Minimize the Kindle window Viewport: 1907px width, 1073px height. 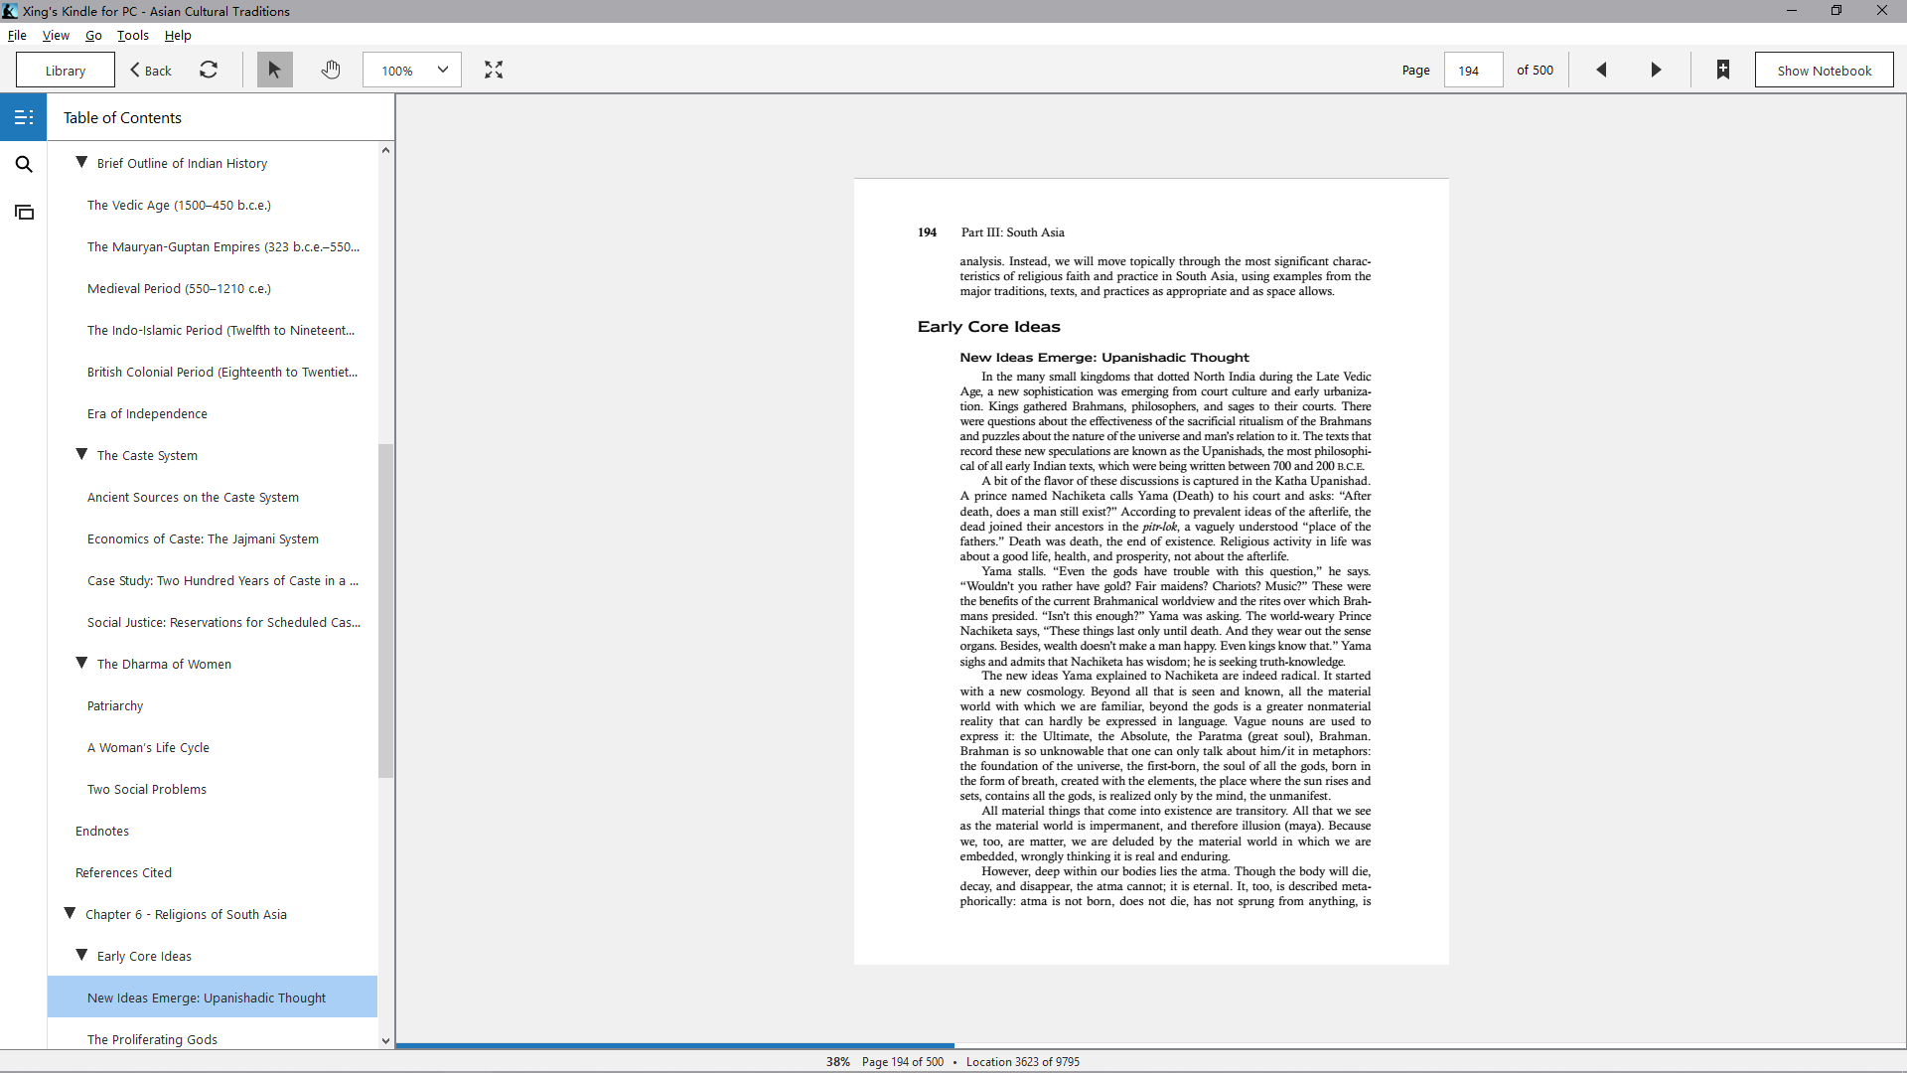pyautogui.click(x=1792, y=11)
